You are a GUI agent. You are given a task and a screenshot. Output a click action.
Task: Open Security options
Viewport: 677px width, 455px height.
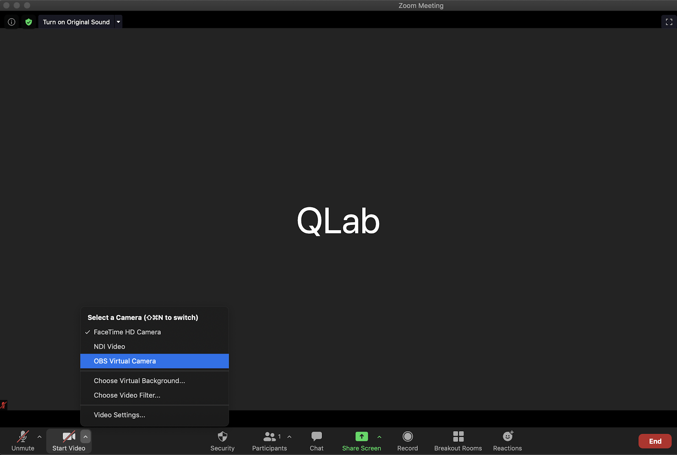[222, 441]
